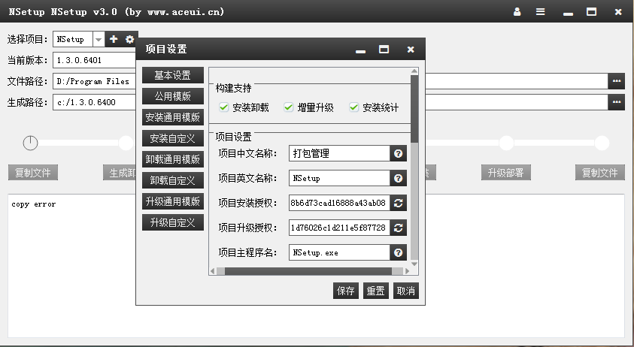
Task: Show help for main program name
Action: coord(399,252)
